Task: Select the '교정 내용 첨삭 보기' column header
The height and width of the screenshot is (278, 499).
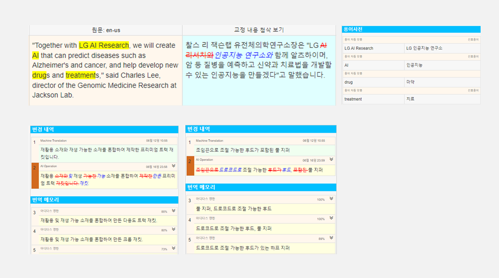Action: 258,30
